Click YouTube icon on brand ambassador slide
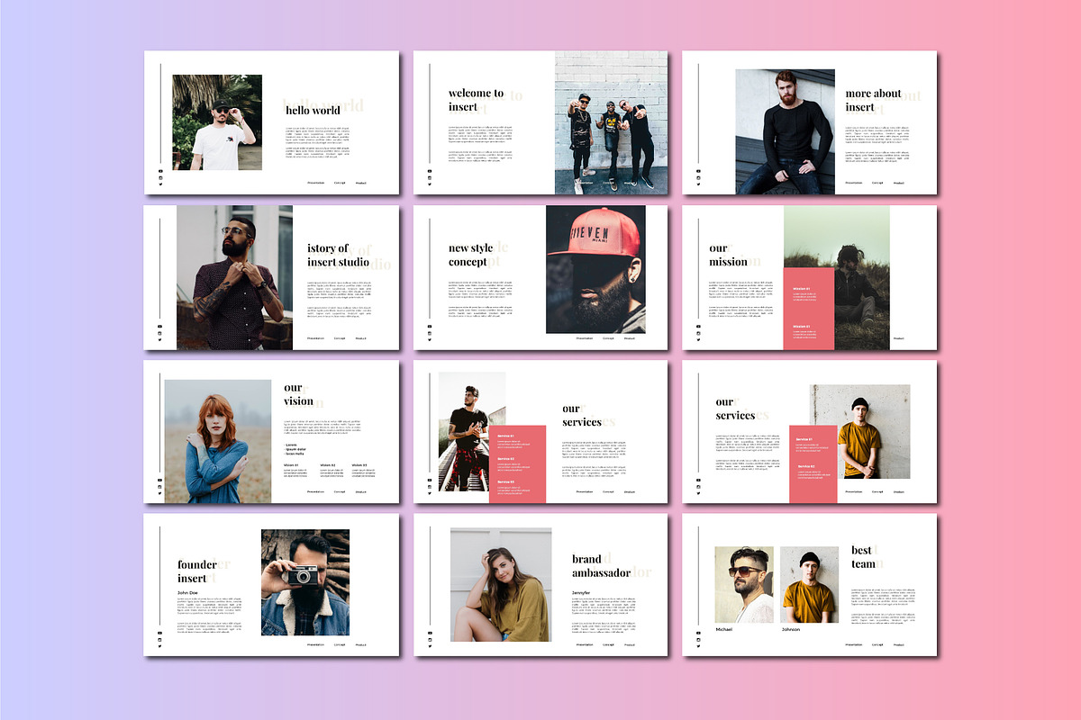1081x720 pixels. tap(430, 634)
